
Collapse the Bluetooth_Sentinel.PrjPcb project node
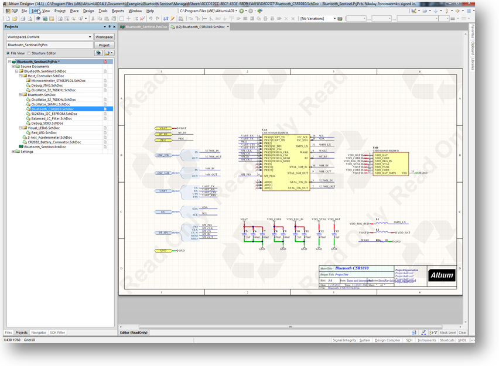point(9,61)
